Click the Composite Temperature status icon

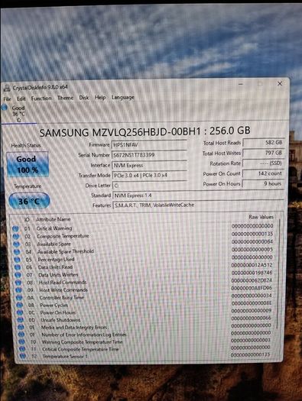[x=16, y=237]
